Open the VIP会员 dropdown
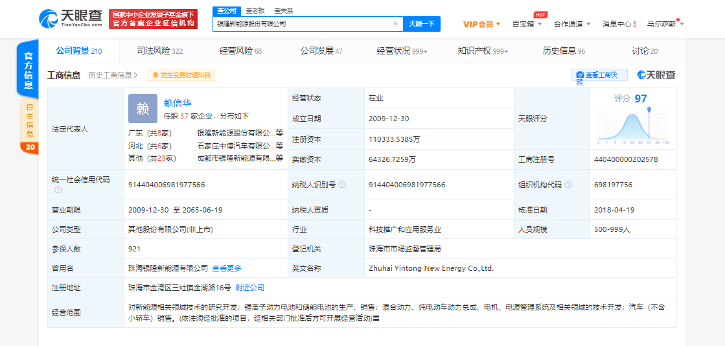 pos(481,24)
